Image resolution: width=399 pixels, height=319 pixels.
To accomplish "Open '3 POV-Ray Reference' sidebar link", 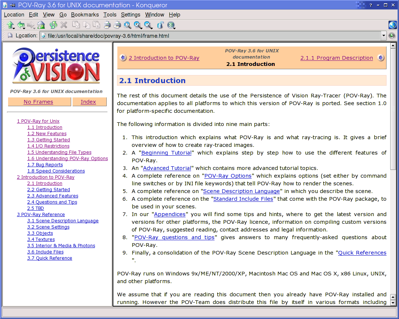I will pos(41,215).
